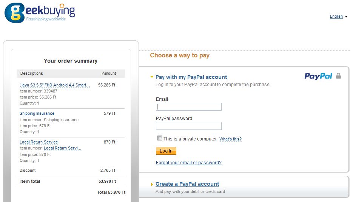The width and height of the screenshot is (353, 202).
Task: Click Create a PayPal account link
Action: [x=187, y=184]
